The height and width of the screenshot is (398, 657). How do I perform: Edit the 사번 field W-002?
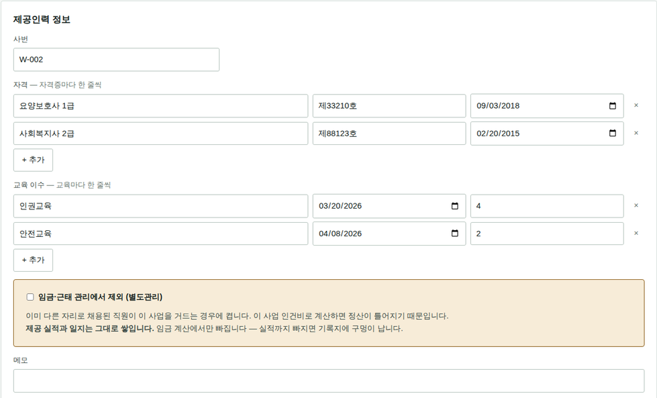(116, 60)
